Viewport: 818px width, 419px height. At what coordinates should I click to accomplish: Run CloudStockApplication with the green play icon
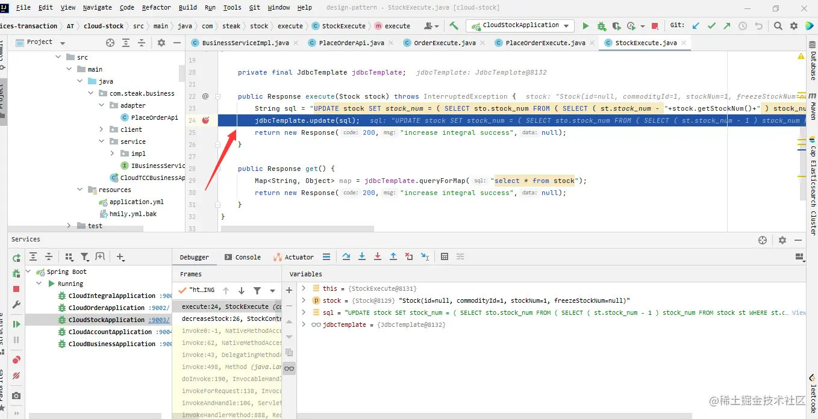click(x=585, y=26)
